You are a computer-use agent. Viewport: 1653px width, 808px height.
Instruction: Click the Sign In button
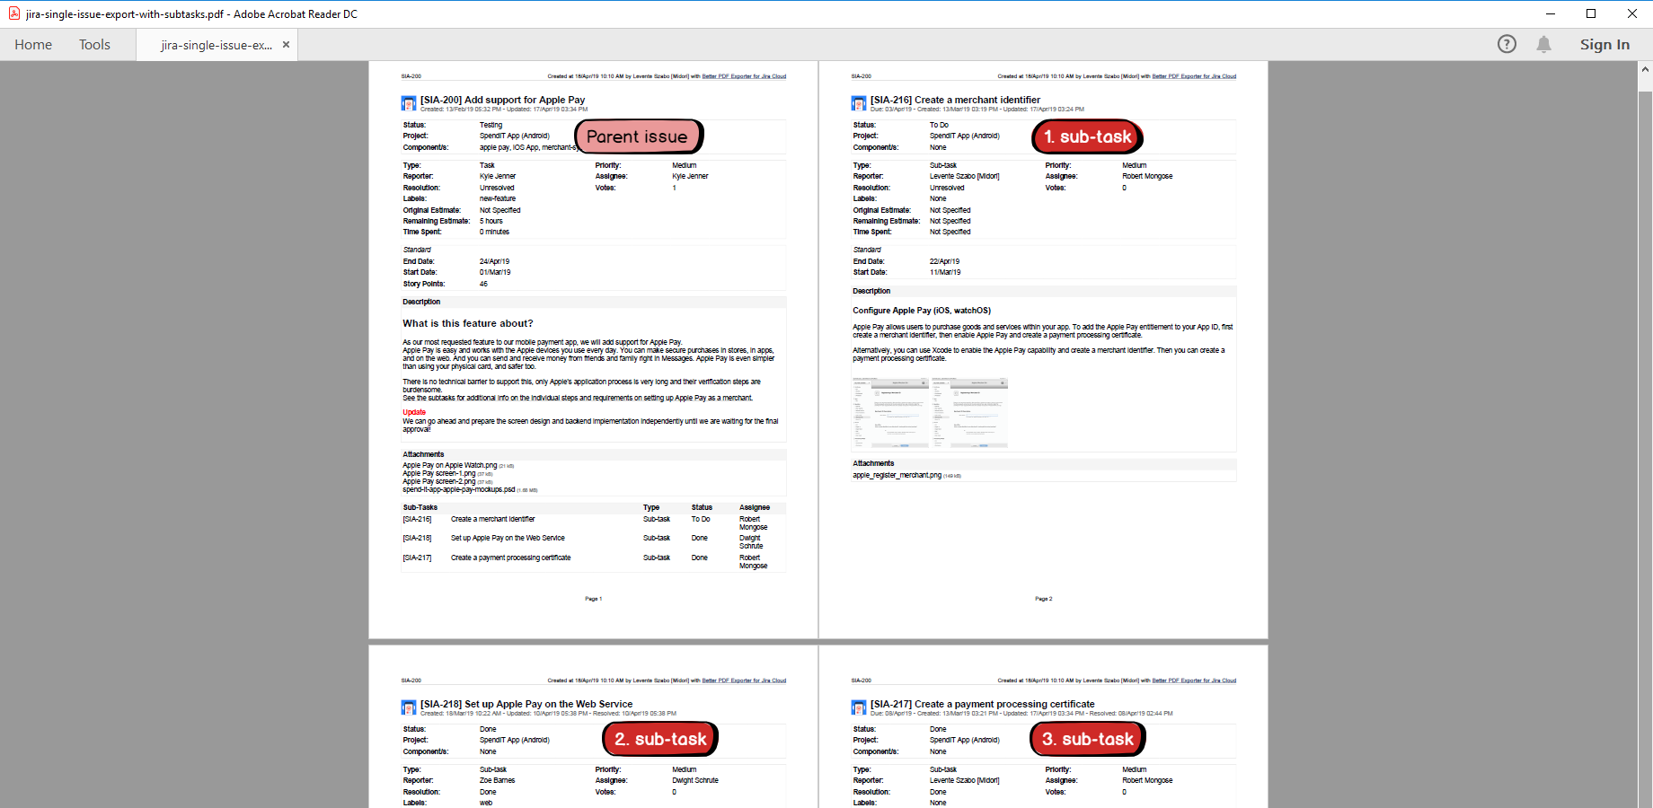tap(1604, 44)
